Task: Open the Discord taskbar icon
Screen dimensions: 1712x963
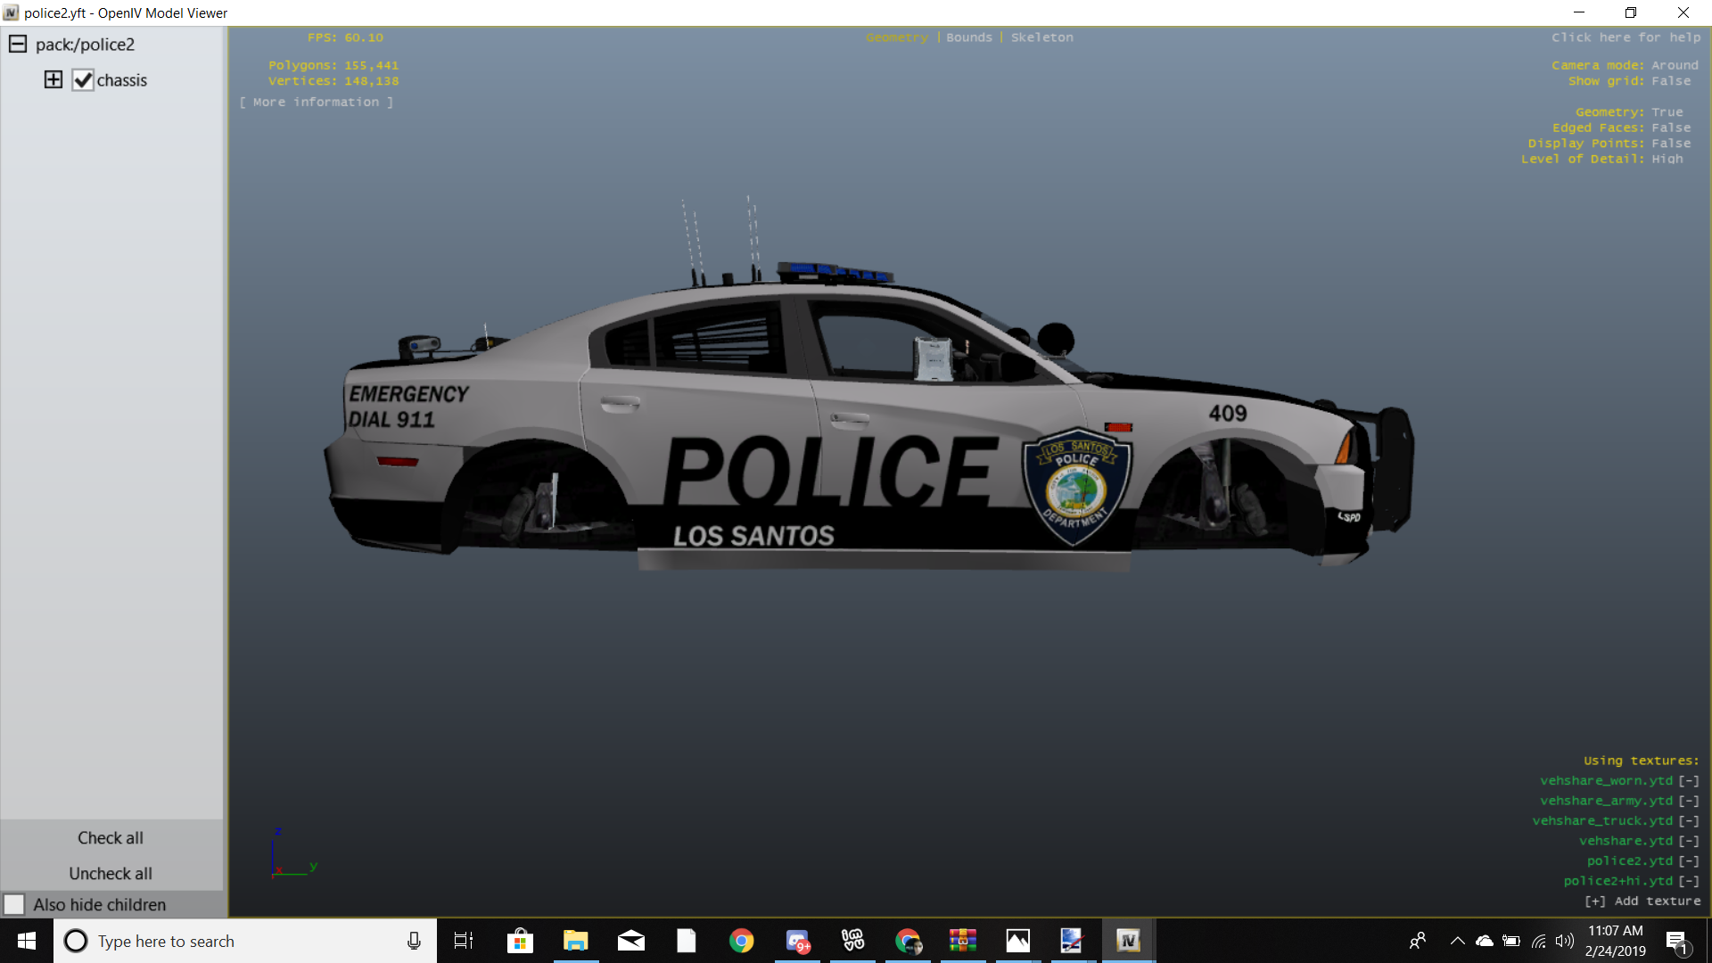Action: (x=797, y=941)
